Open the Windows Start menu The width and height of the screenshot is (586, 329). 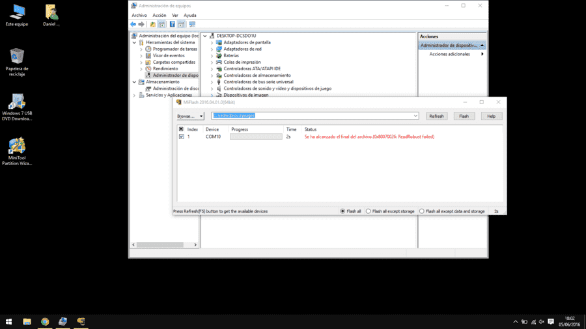pyautogui.click(x=9, y=321)
